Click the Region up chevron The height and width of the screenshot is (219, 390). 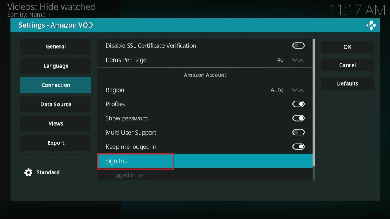(x=301, y=90)
